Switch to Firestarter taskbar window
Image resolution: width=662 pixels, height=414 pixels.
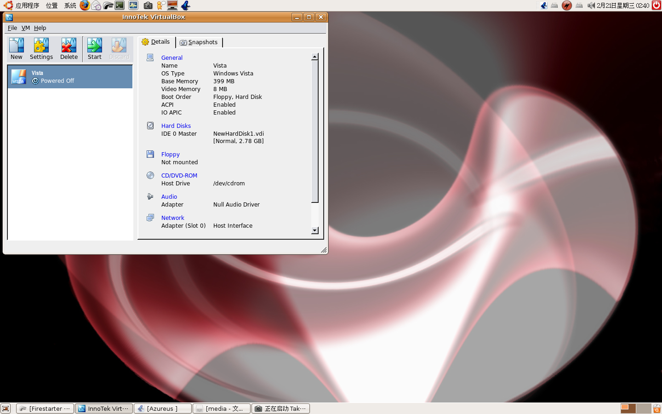[45, 408]
